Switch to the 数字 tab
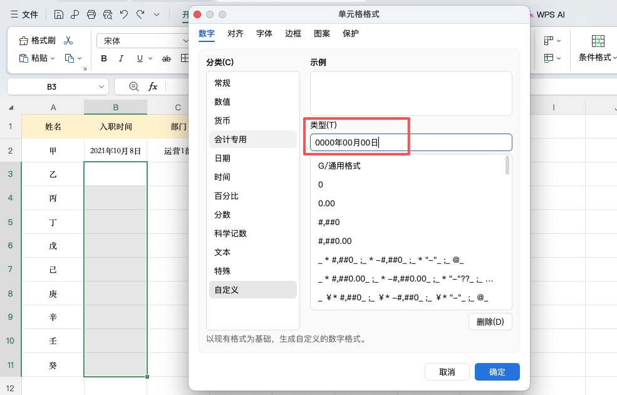Image resolution: width=617 pixels, height=395 pixels. pyautogui.click(x=207, y=33)
